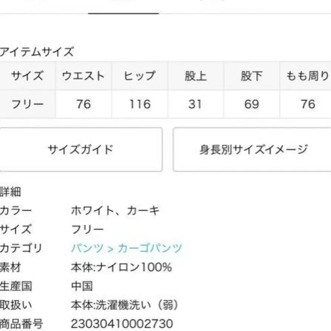331x331 pixels.
Task: Click the waist value 76 under ウエスト
Action: coord(83,104)
